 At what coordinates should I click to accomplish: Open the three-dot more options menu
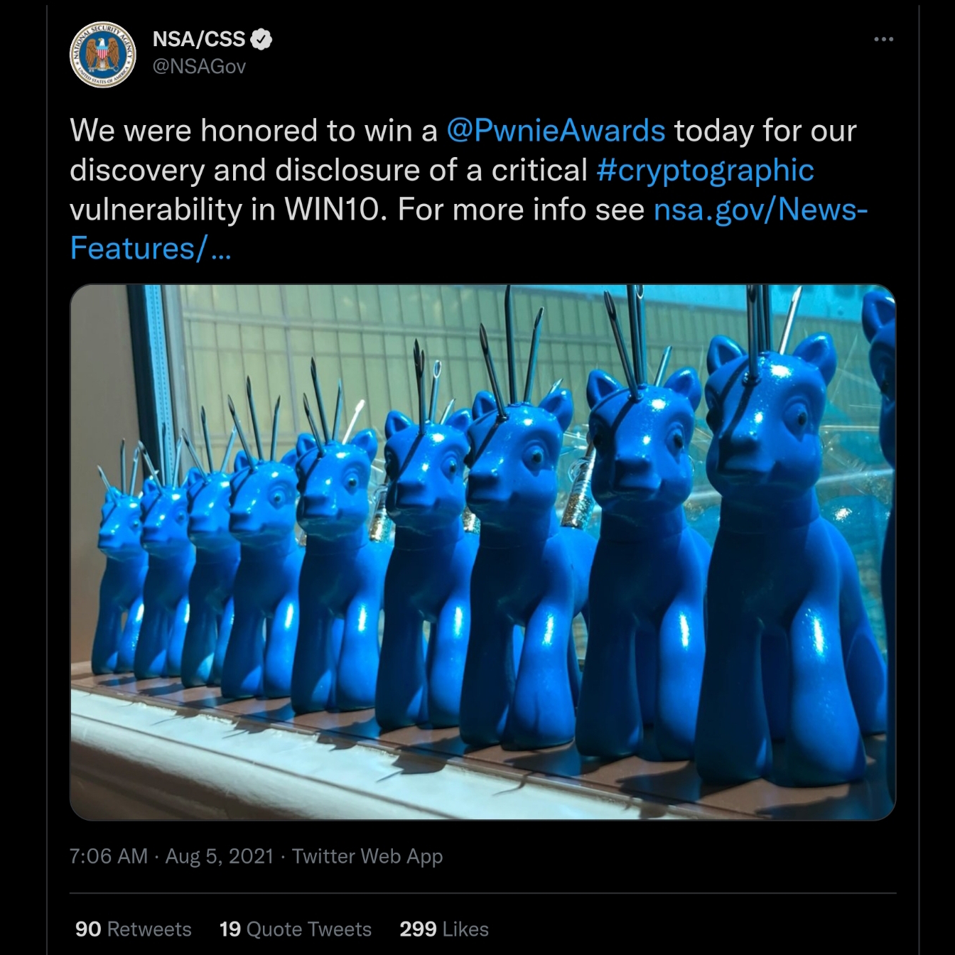coord(883,39)
